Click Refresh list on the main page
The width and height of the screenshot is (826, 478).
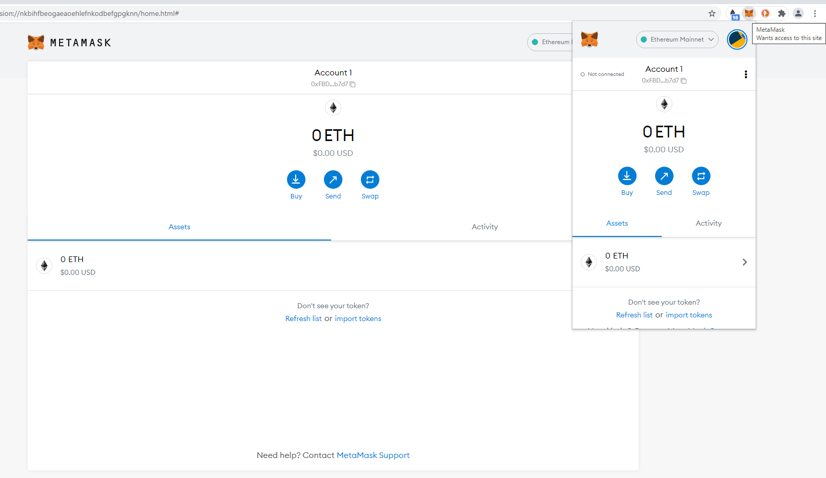coord(303,319)
